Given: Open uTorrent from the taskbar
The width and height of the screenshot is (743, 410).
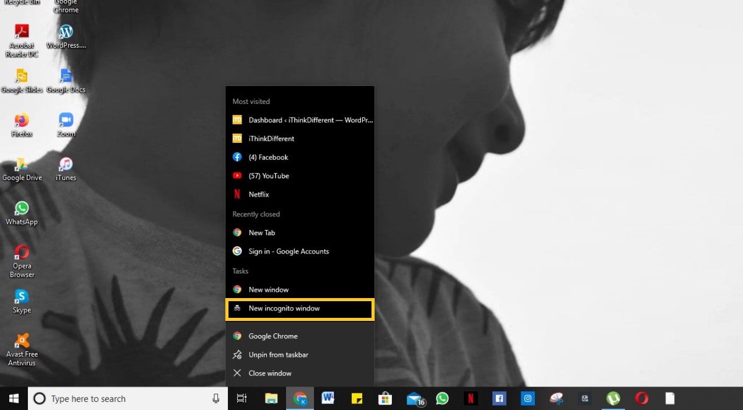Looking at the screenshot, I should pos(613,399).
